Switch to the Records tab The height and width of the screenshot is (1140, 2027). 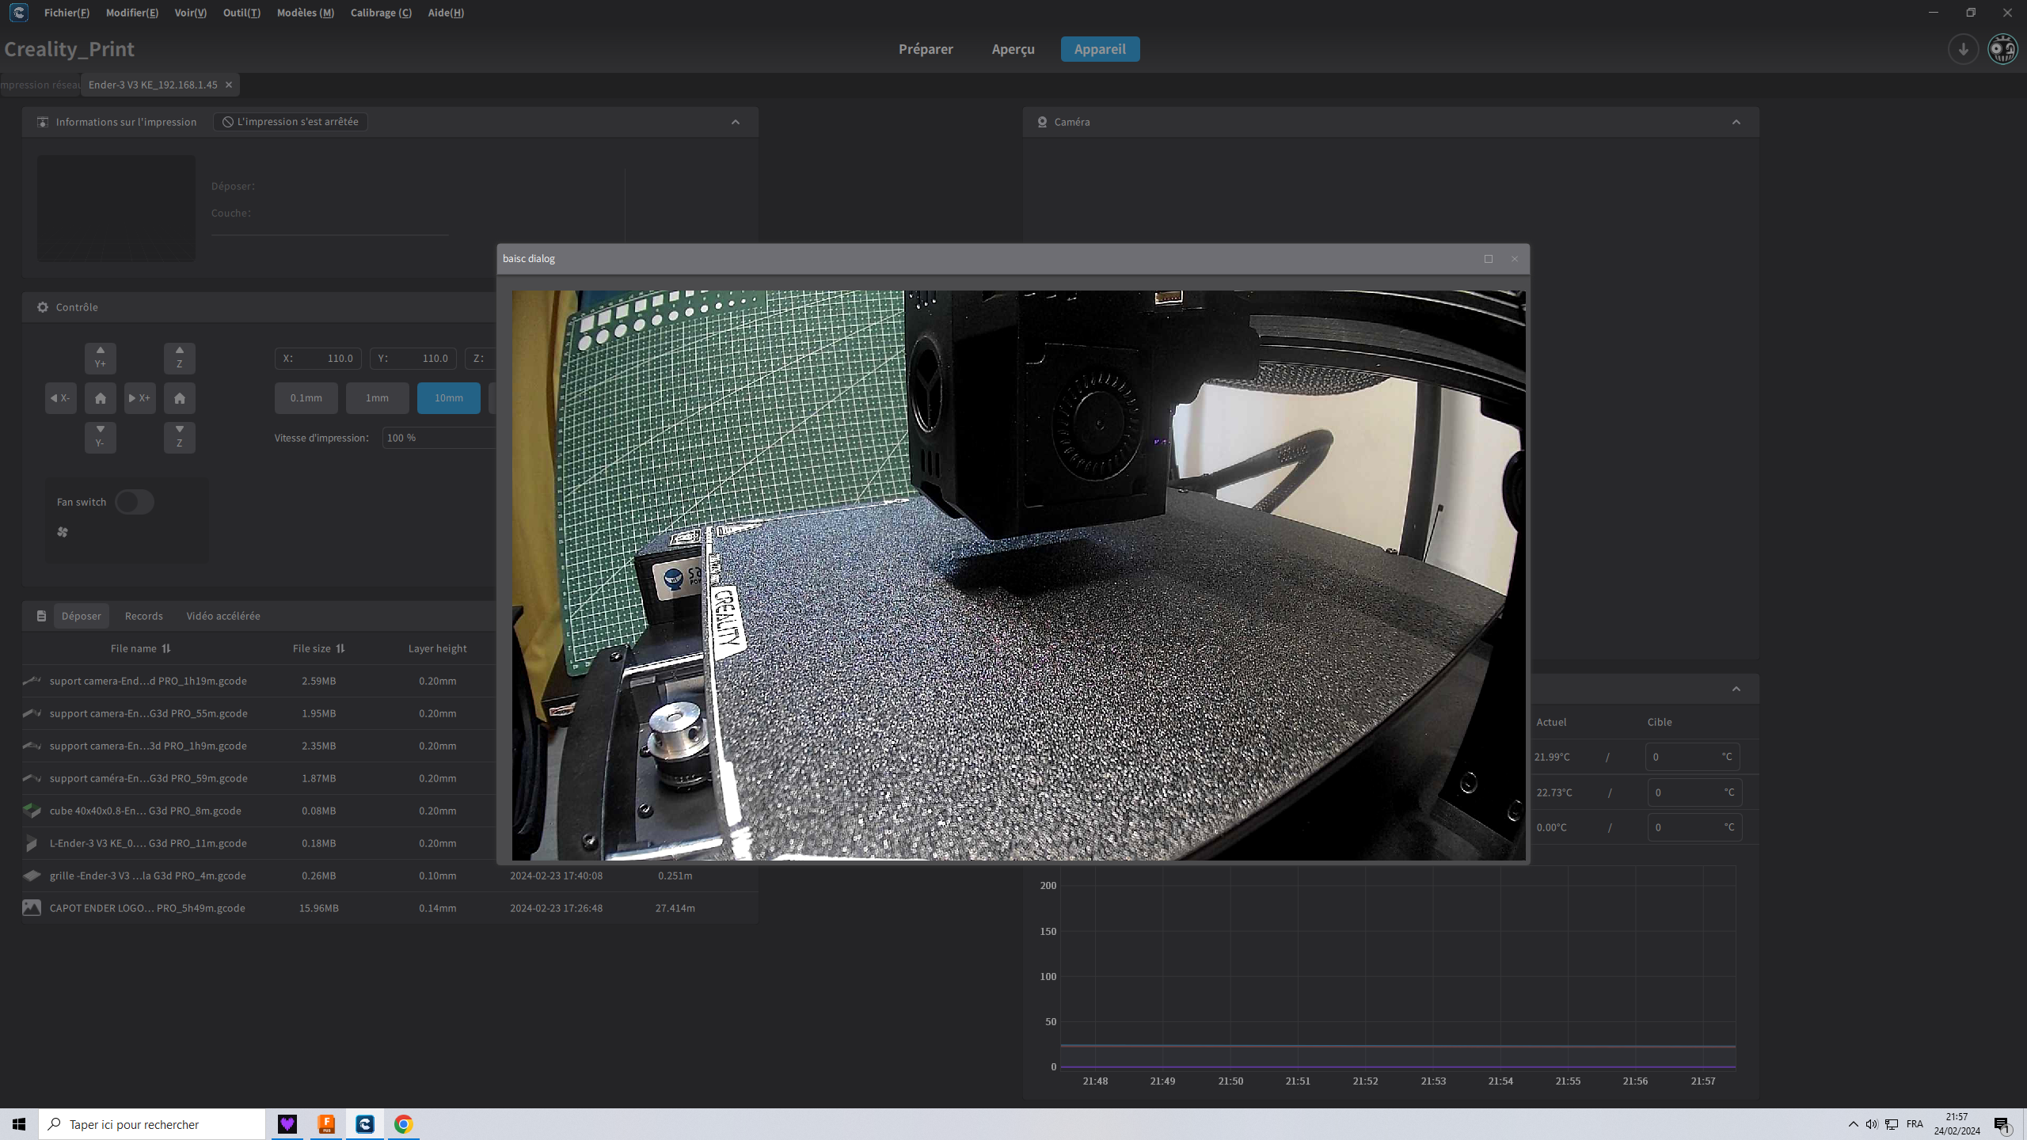[x=143, y=615]
